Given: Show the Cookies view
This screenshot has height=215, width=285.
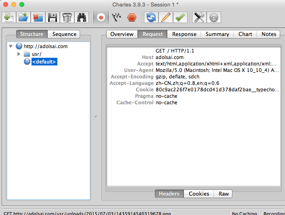Looking at the screenshot, I should pos(199,194).
